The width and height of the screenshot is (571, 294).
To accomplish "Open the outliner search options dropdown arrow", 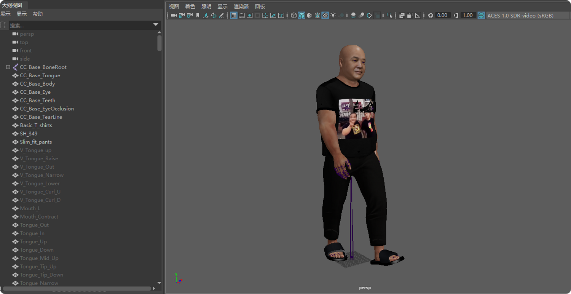I will click(x=156, y=25).
